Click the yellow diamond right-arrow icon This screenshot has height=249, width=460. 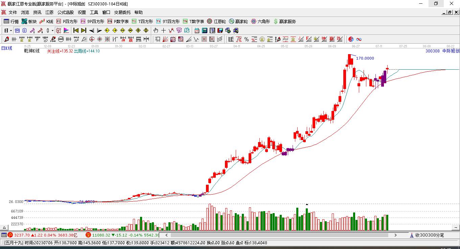[115, 30]
